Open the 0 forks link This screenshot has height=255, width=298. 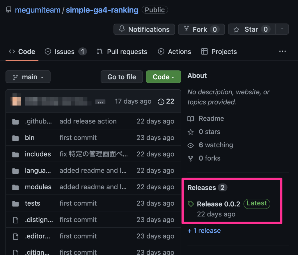[210, 158]
